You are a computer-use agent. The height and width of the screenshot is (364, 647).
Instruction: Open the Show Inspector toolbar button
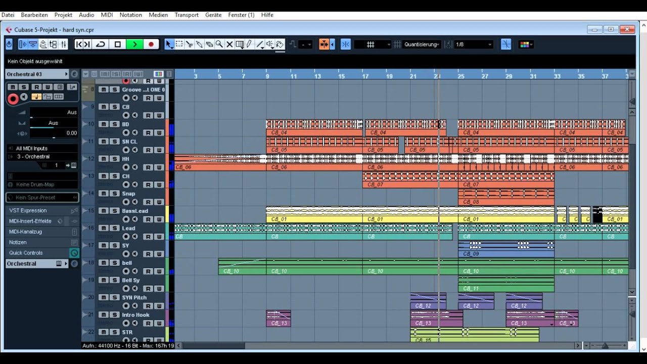tap(22, 44)
